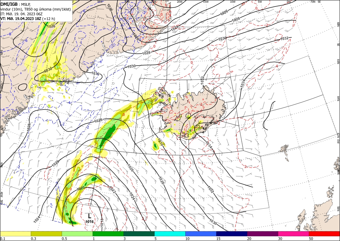Click the 'VT: Mið. 19.04.2023 18Z (+12 h)' line
This screenshot has width=340, height=241.
click(x=28, y=19)
